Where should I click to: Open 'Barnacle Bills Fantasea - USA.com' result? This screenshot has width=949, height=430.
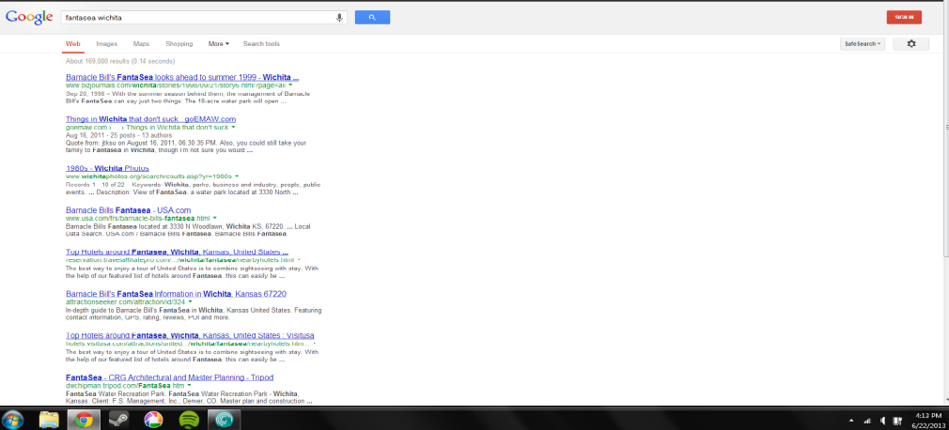point(129,210)
